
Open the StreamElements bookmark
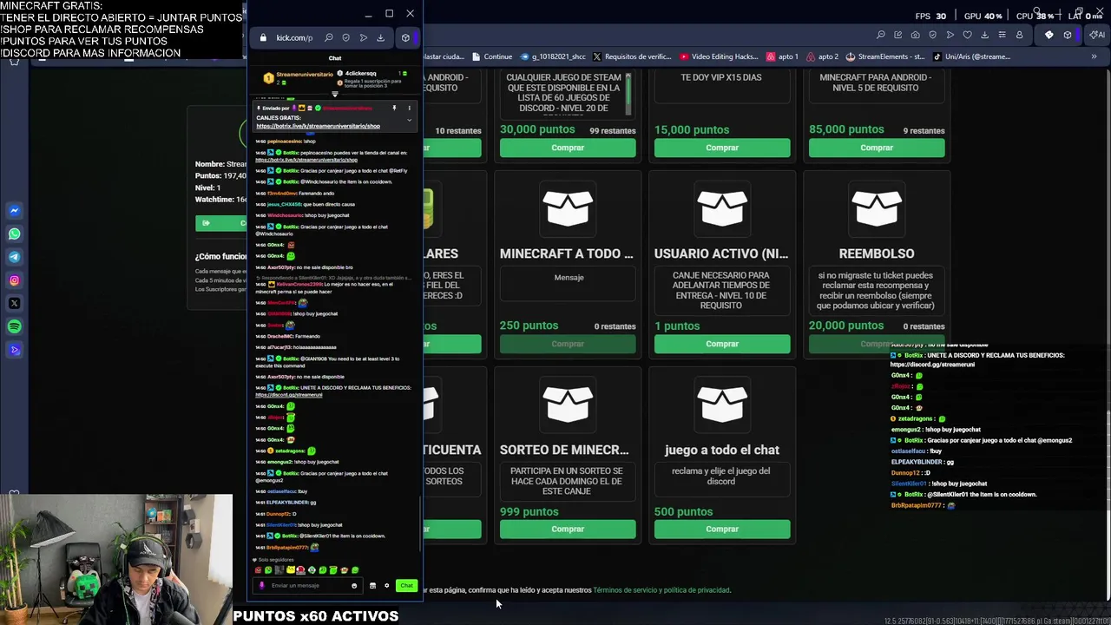pos(884,56)
